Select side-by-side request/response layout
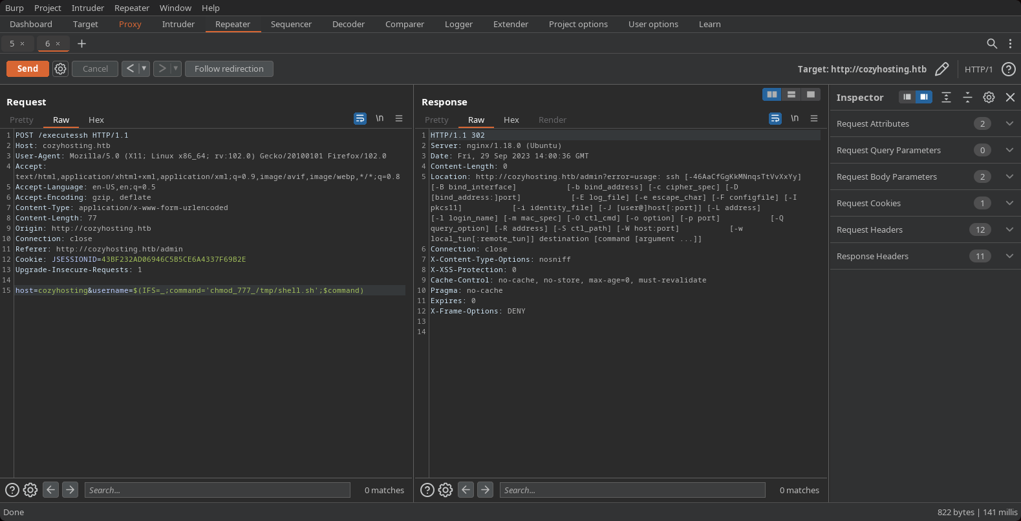The width and height of the screenshot is (1021, 521). [772, 94]
